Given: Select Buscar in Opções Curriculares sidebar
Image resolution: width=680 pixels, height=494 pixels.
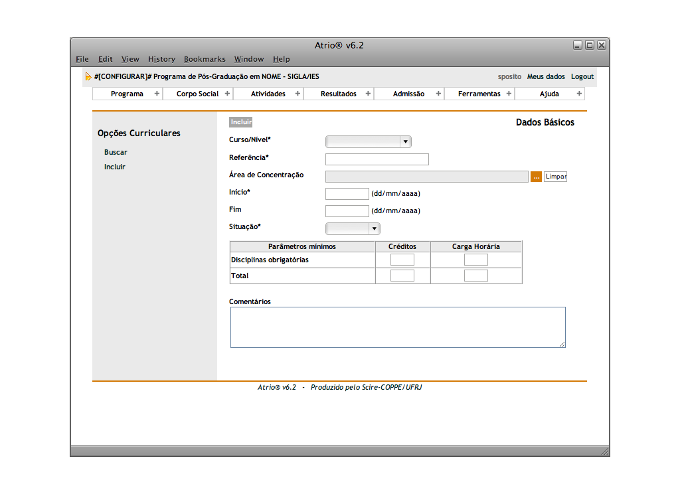Looking at the screenshot, I should tap(116, 152).
